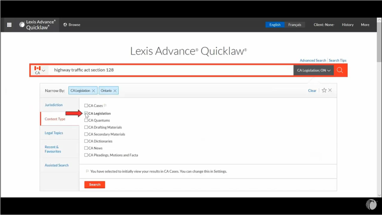Image resolution: width=382 pixels, height=215 pixels.
Task: Click into the search query input field
Action: (x=170, y=70)
